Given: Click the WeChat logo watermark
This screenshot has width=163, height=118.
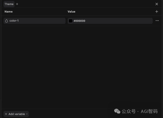Looking at the screenshot, I should pyautogui.click(x=117, y=111).
